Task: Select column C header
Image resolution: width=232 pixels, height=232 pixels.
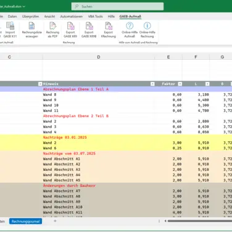Action: 9,57
